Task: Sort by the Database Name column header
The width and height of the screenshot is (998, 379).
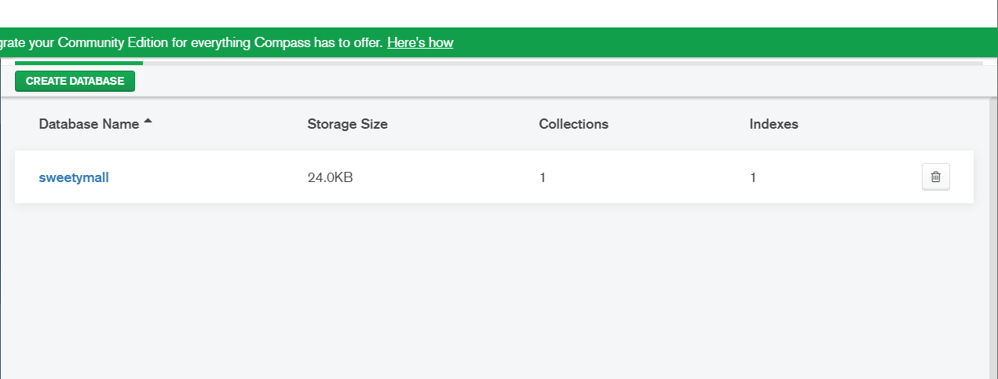Action: (x=89, y=124)
